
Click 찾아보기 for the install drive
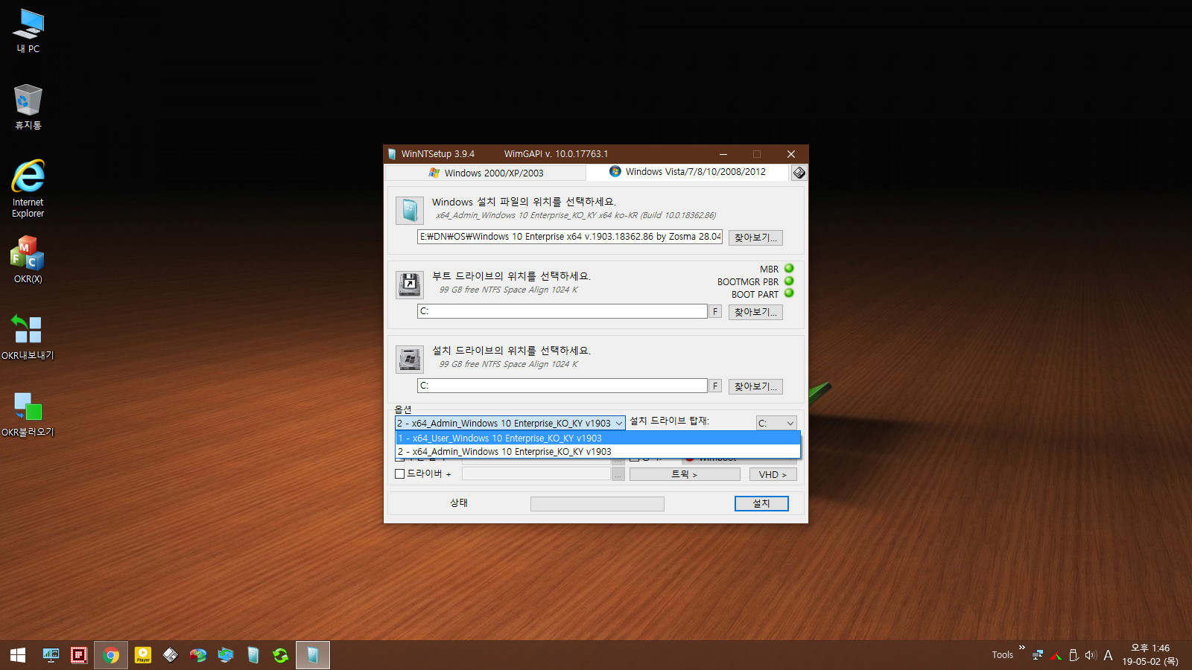pyautogui.click(x=755, y=386)
